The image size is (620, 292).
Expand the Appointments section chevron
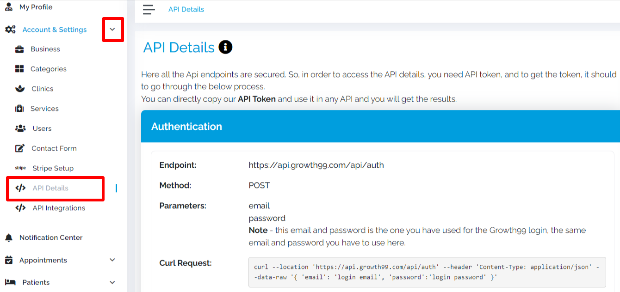112,260
